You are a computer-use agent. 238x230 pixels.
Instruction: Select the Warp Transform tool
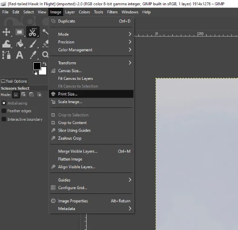[6, 44]
